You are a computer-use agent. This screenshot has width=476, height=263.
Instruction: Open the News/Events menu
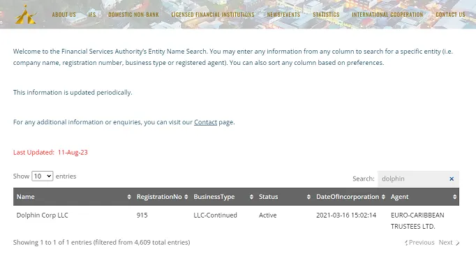[x=283, y=15]
